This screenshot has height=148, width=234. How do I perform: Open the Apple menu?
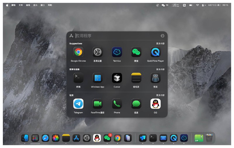point(7,5)
